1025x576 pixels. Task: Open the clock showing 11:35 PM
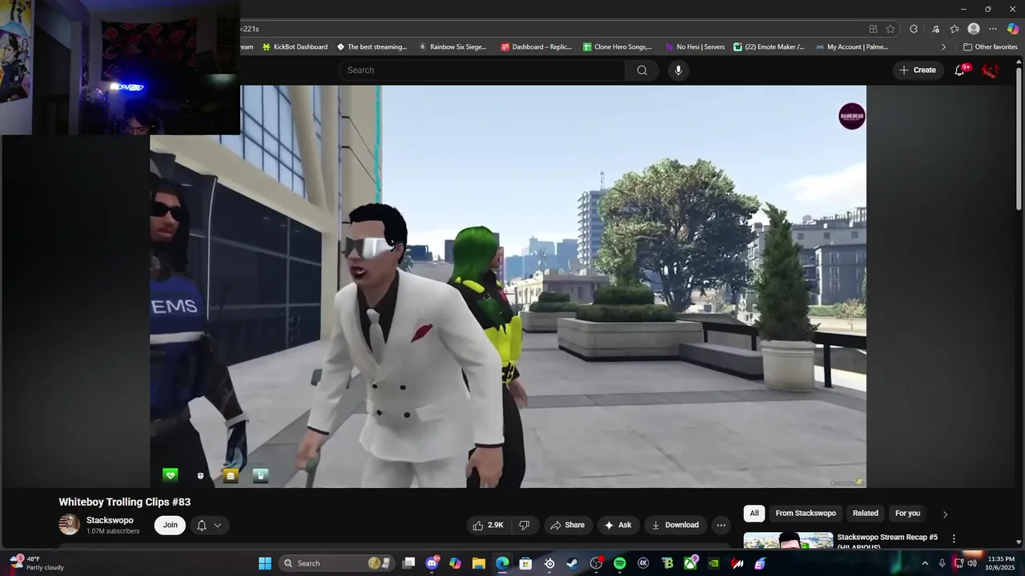1001,563
